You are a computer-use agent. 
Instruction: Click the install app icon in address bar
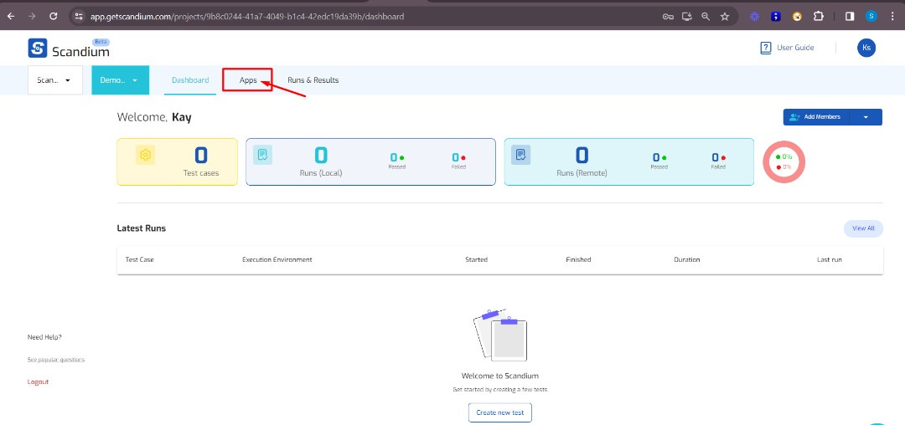tap(687, 17)
